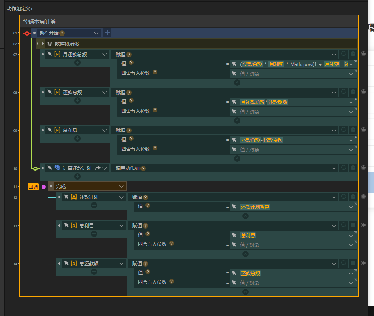The width and height of the screenshot is (374, 316).
Task: Toggle the round switch at right of line 09
Action: click(363, 130)
